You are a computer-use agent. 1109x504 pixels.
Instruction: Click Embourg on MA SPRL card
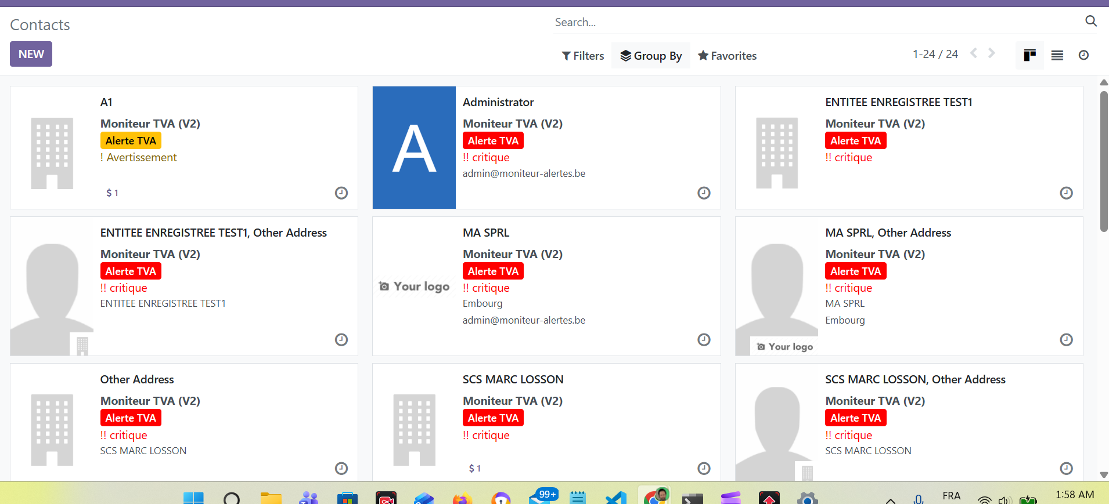(x=483, y=304)
